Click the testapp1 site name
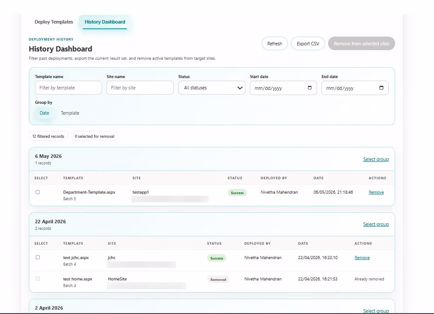Screen dimensions: 434x314 [140, 192]
